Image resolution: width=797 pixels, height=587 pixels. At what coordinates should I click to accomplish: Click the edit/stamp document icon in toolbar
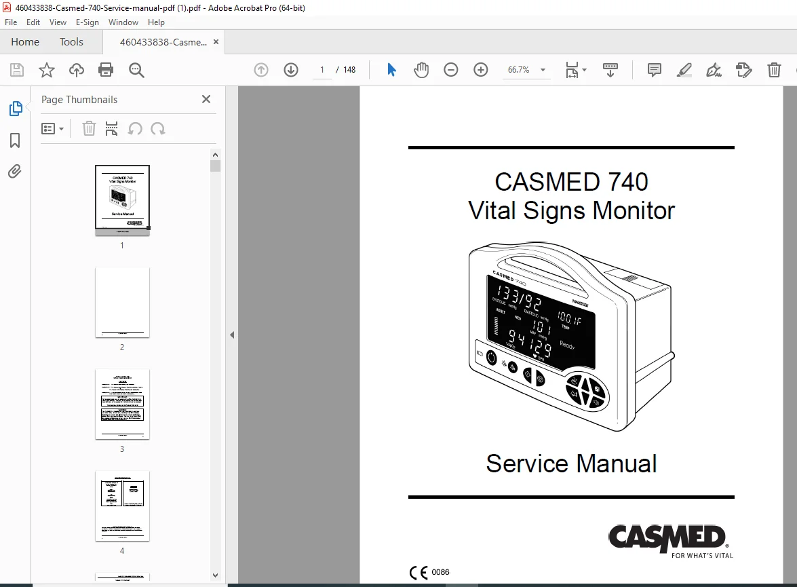[743, 70]
